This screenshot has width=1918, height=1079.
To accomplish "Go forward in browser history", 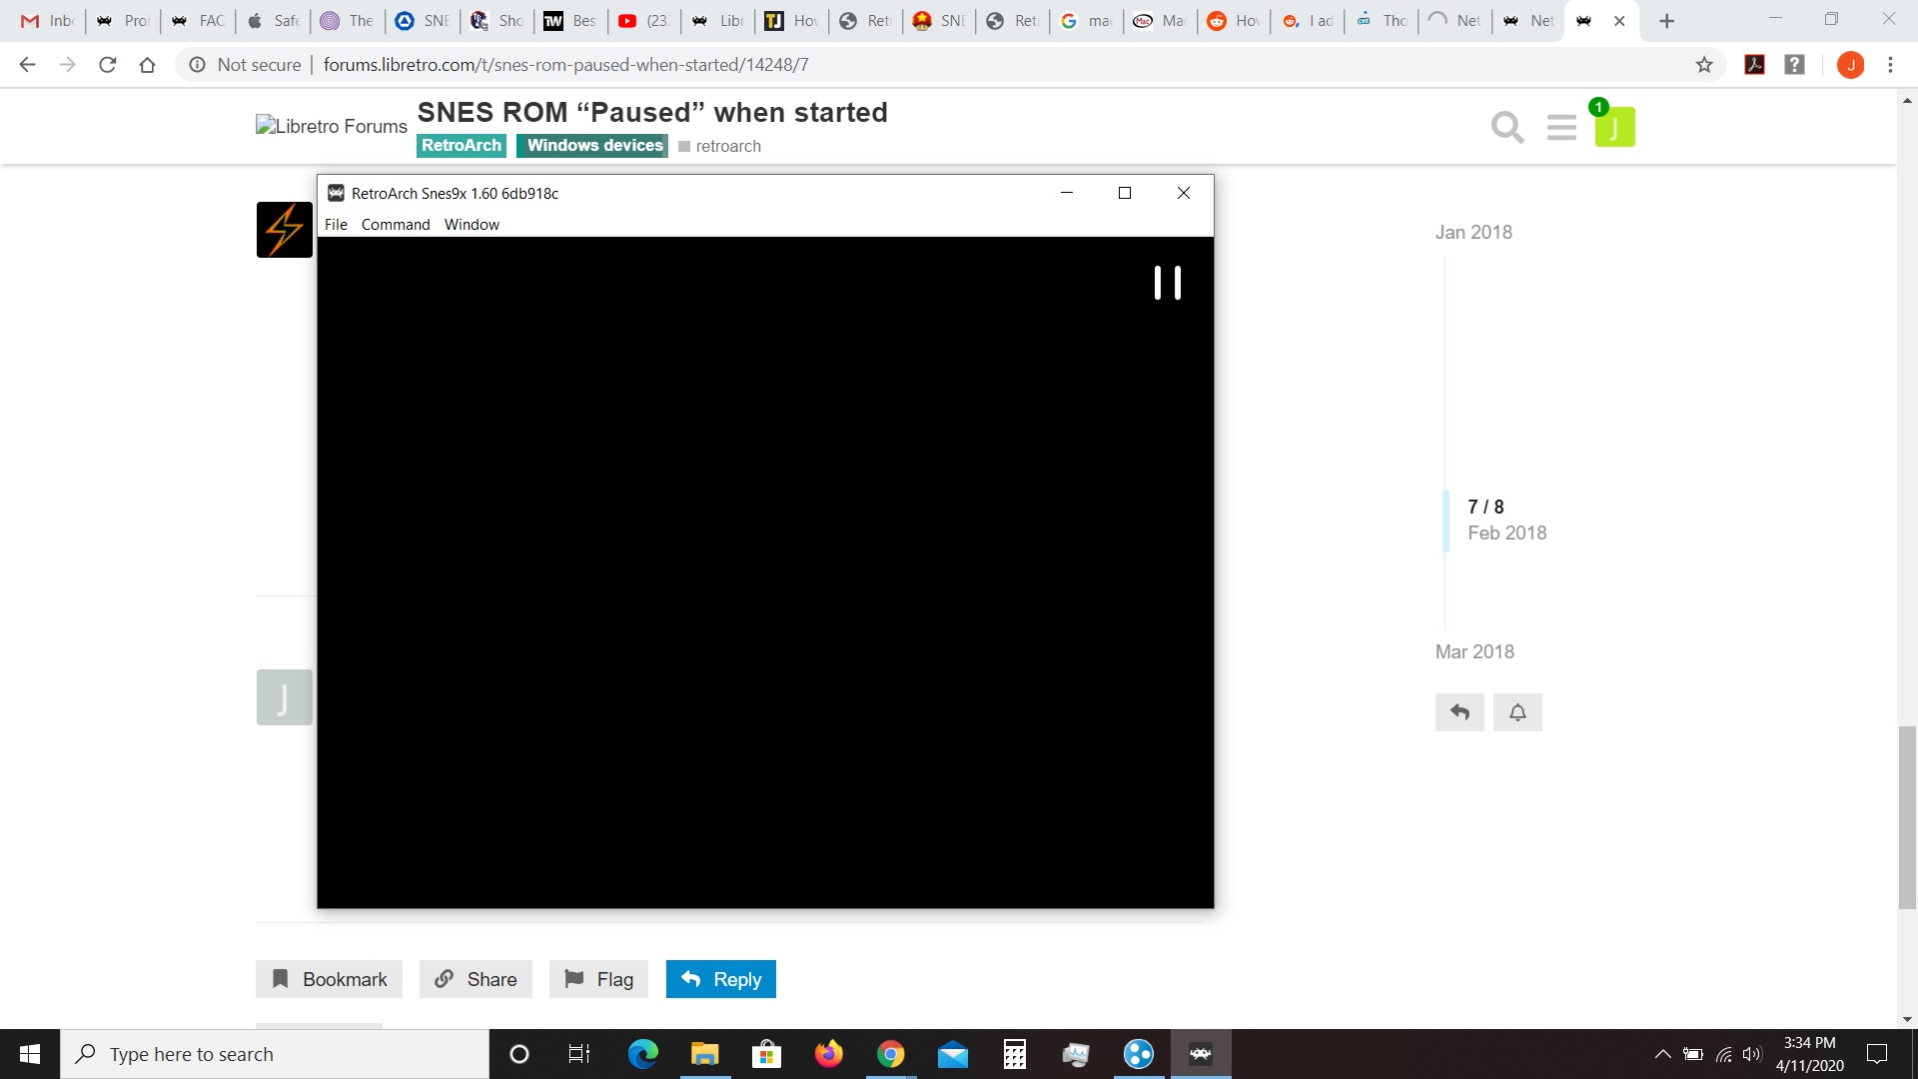I will (67, 65).
